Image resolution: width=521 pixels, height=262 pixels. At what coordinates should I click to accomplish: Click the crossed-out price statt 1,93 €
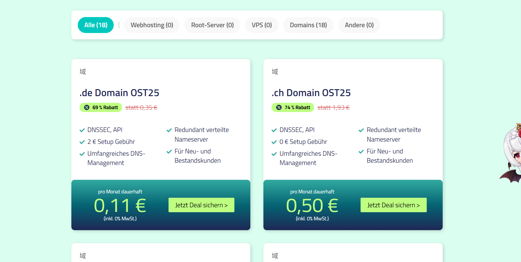(x=334, y=107)
